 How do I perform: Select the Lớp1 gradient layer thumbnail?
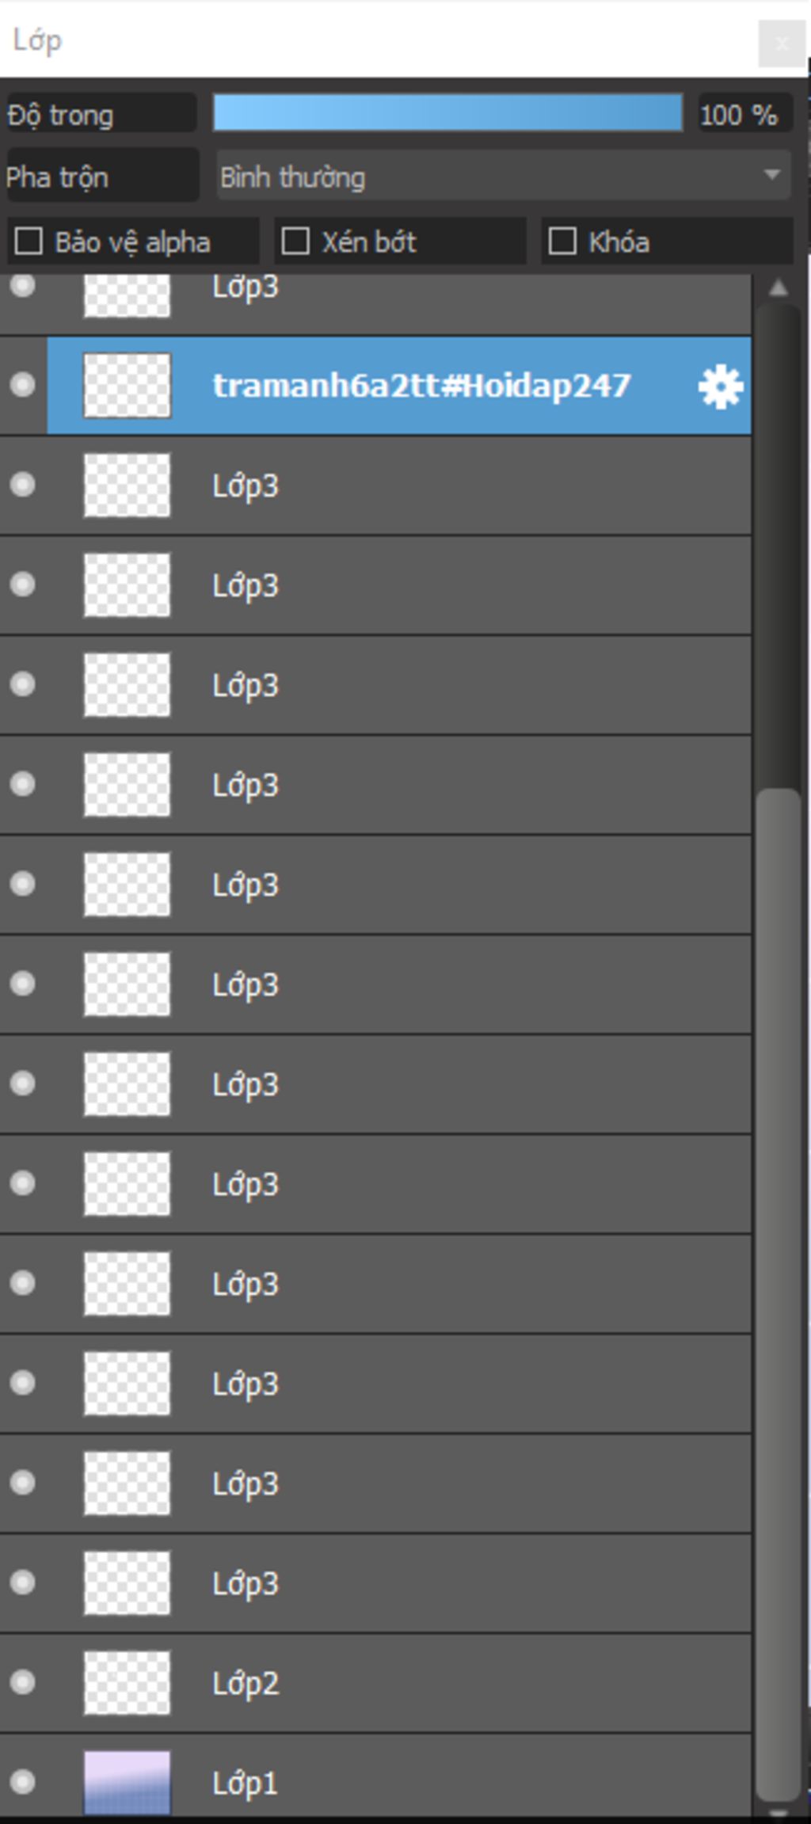pos(127,1782)
